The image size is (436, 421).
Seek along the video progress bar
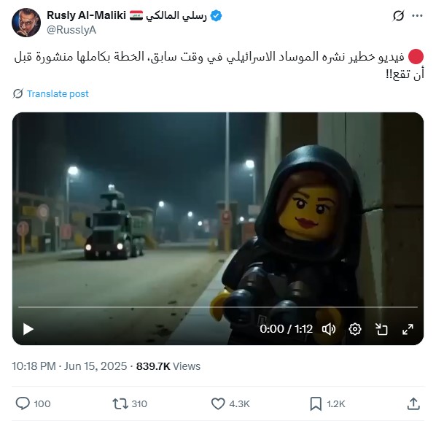[218, 307]
